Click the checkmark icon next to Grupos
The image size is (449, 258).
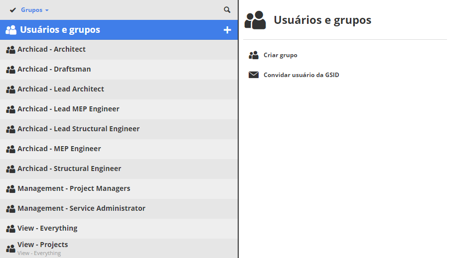pyautogui.click(x=13, y=10)
